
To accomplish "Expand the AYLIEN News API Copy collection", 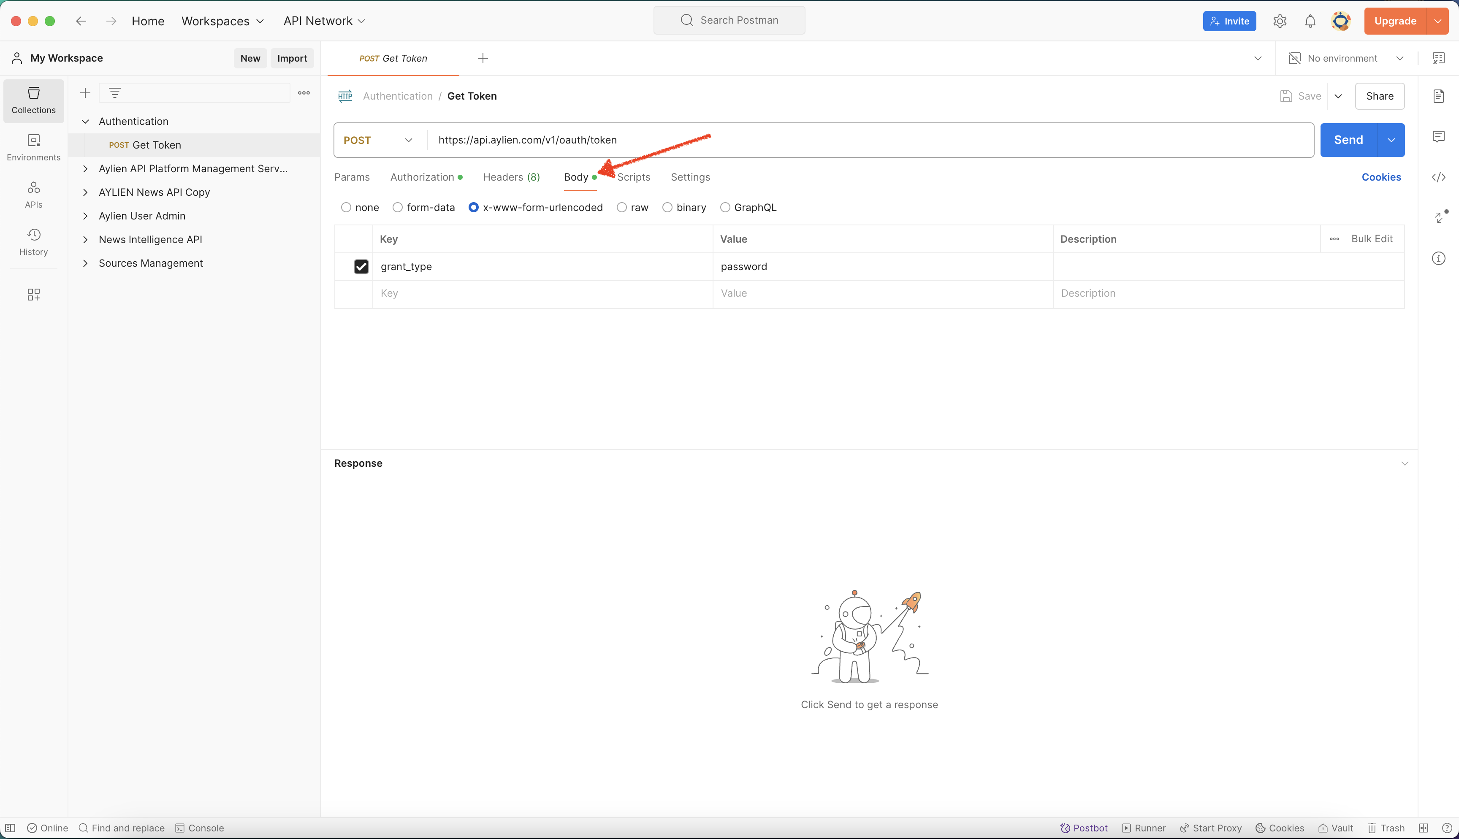I will click(x=85, y=192).
